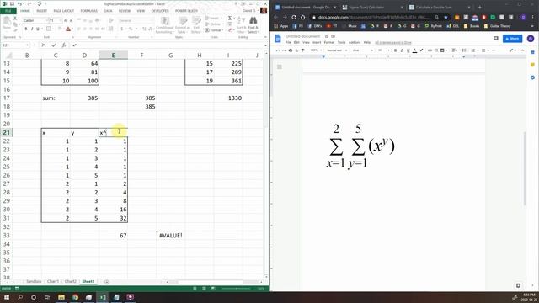This screenshot has width=539, height=303.
Task: Toggle Underline in Excel ribbon
Action: (x=38, y=29)
